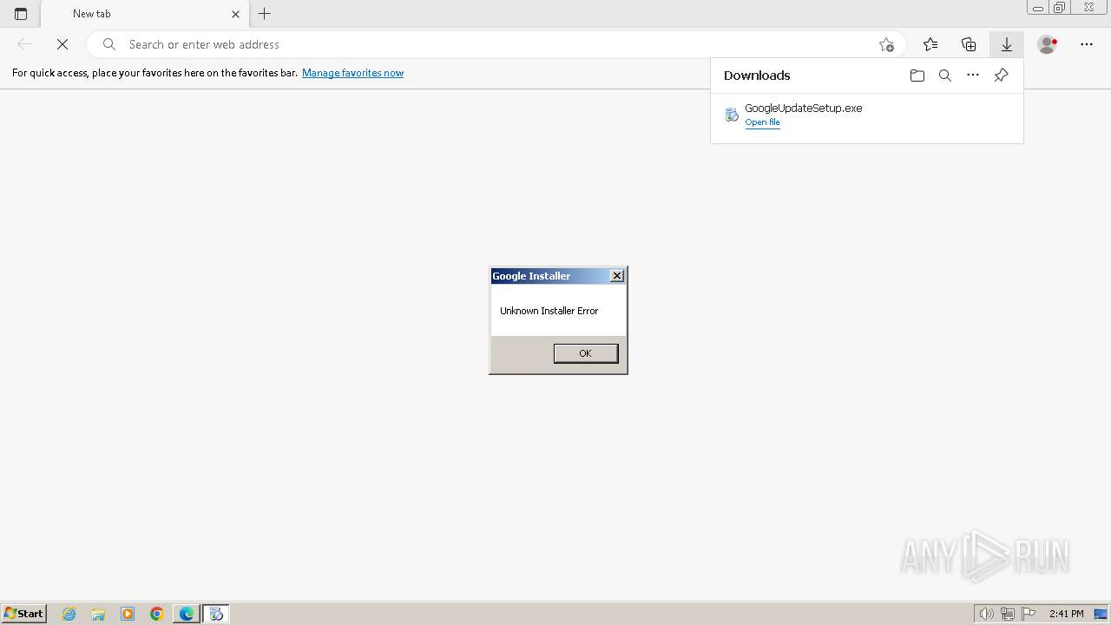Pin the Downloads panel
1111x625 pixels.
click(x=1001, y=76)
